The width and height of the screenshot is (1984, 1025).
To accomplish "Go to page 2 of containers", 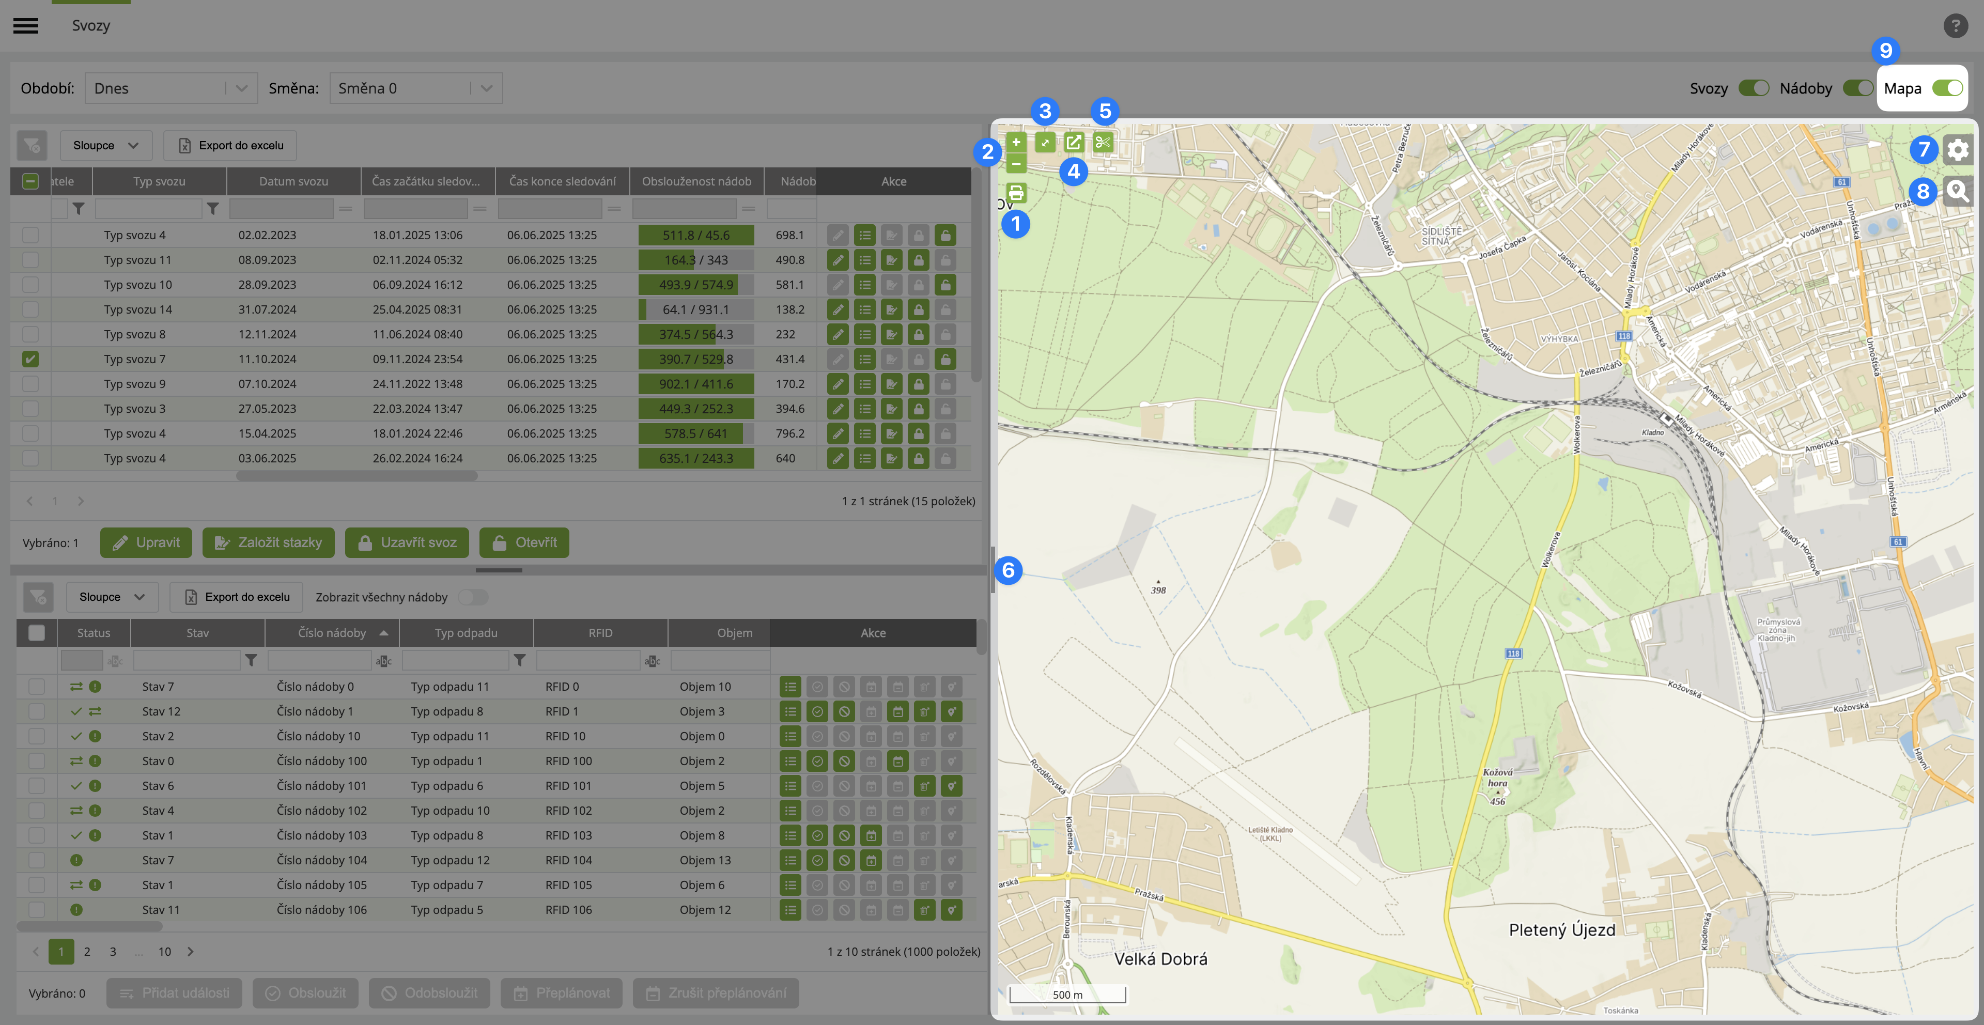I will (87, 952).
